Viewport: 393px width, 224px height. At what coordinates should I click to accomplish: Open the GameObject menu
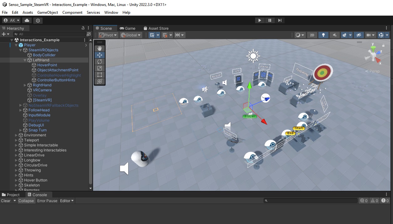coord(47,13)
